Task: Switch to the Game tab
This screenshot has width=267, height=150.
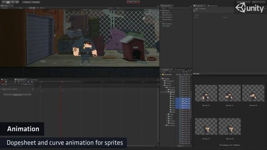Action: pyautogui.click(x=5, y=80)
